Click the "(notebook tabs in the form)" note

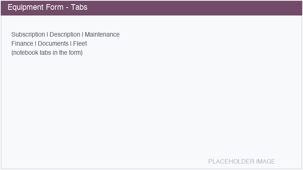(x=47, y=53)
